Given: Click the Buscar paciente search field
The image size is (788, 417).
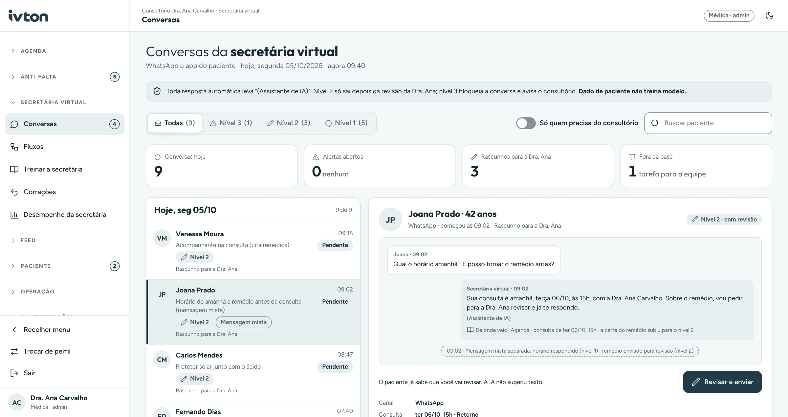Looking at the screenshot, I should tap(708, 123).
